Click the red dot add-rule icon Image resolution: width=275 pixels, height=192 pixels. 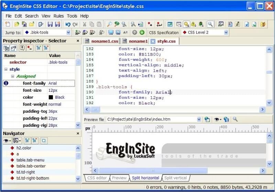[150, 24]
